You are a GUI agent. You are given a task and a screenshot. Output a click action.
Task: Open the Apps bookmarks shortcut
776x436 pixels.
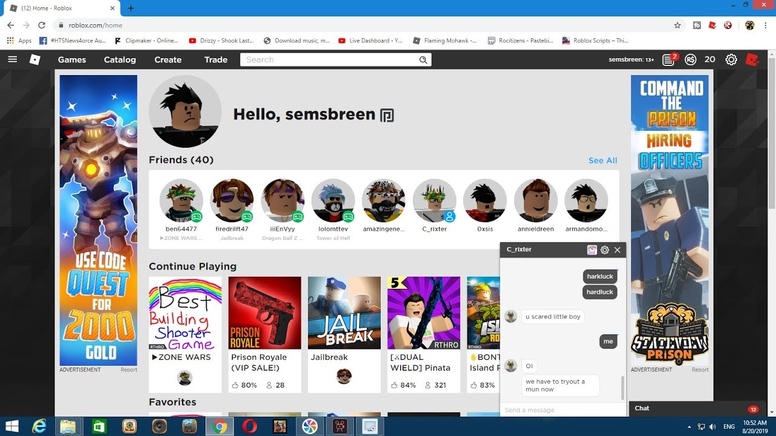pos(19,41)
